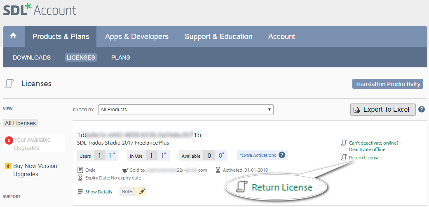Click the SUPPORT sidebar heading
Screen dimensions: 429x207
(12, 196)
